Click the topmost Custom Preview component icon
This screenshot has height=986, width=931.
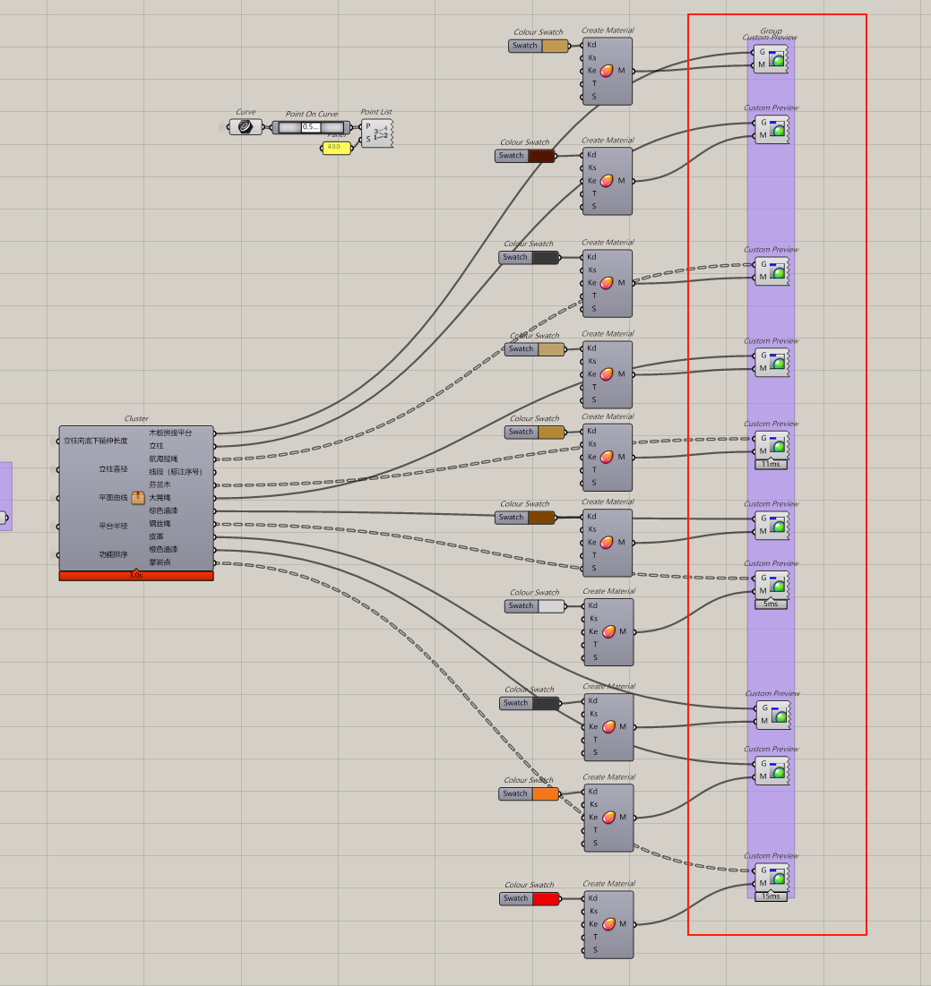[x=776, y=59]
